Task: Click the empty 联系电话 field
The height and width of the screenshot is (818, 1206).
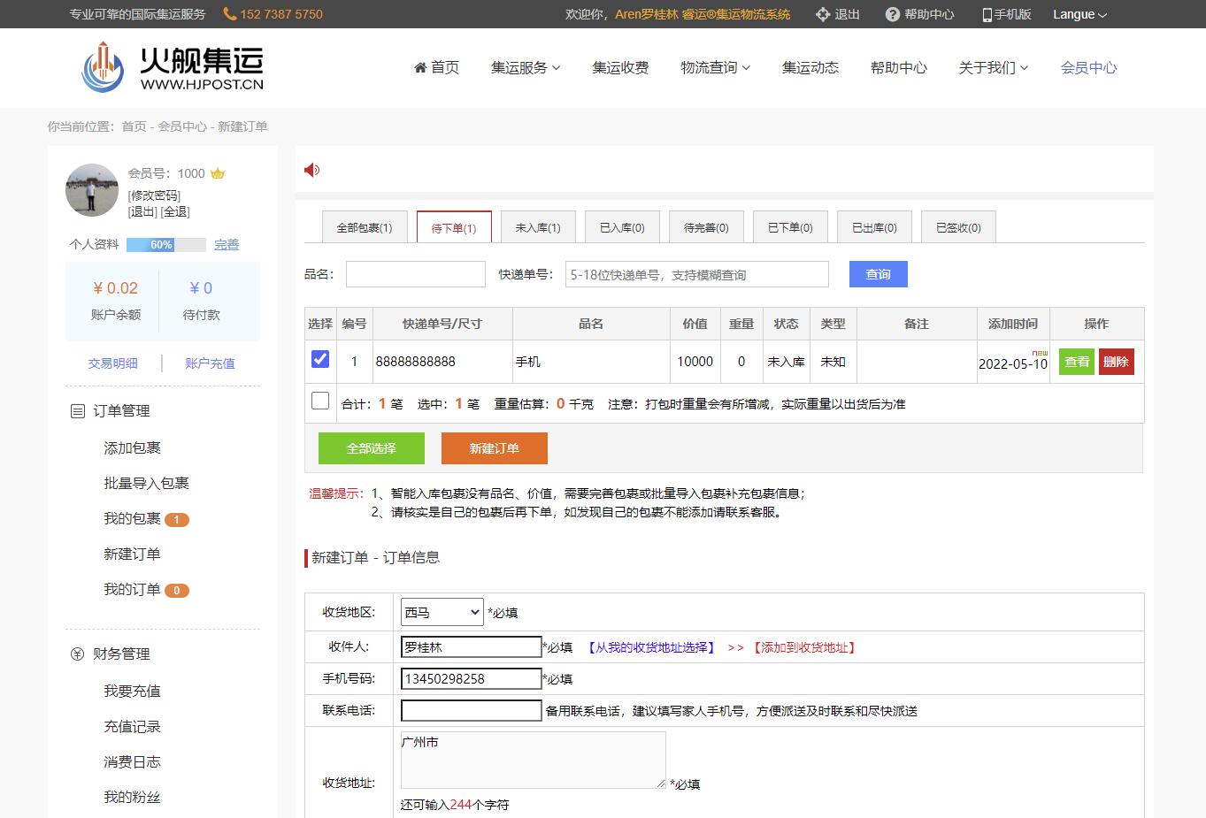Action: 472,711
